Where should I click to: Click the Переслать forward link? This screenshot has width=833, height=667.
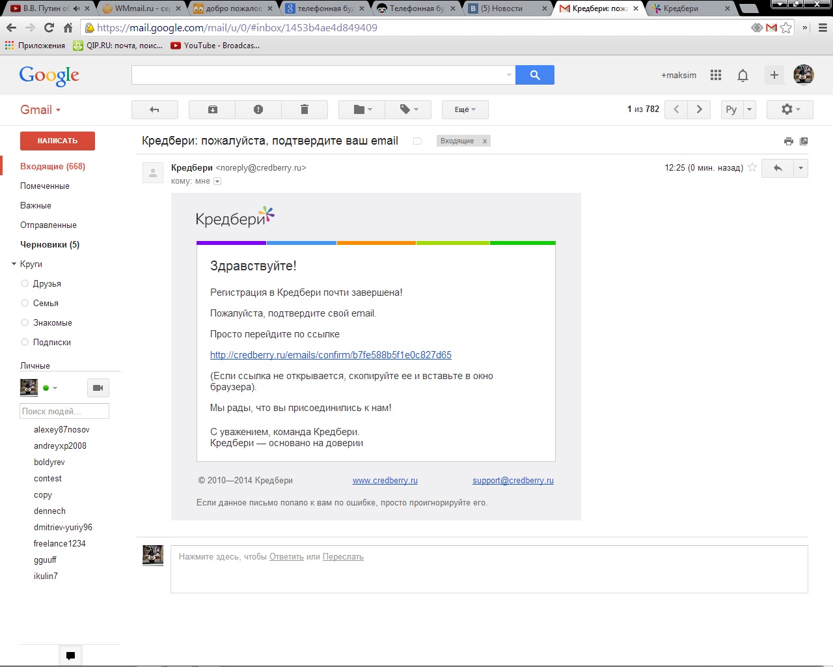tap(343, 557)
